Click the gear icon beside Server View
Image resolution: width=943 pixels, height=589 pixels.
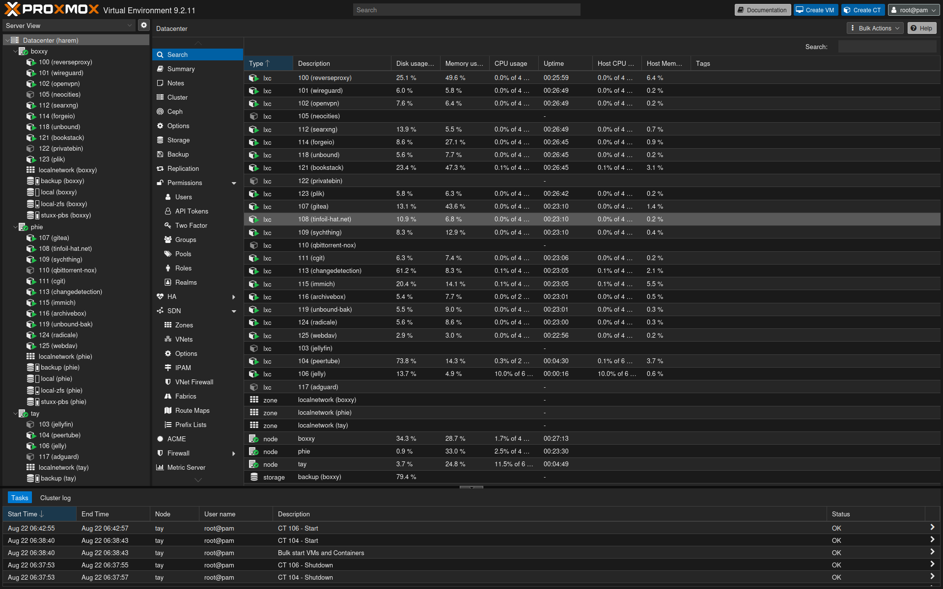pos(143,26)
